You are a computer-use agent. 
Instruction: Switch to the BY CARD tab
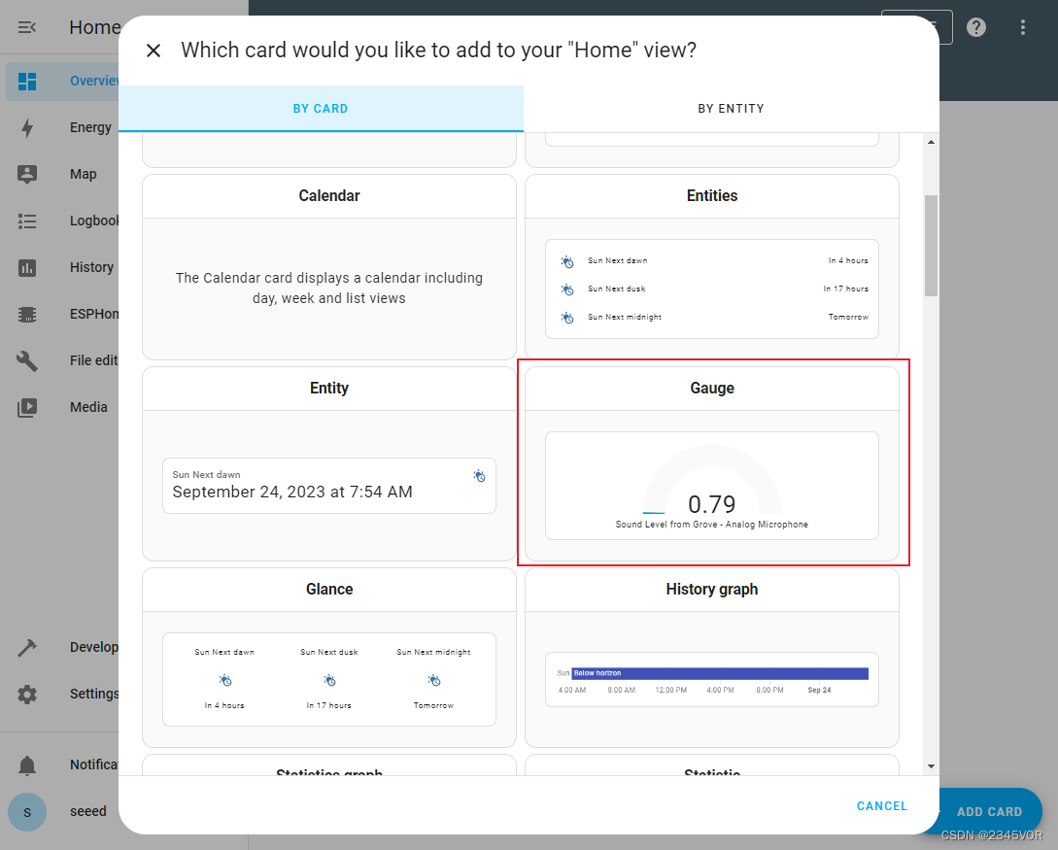click(x=321, y=108)
